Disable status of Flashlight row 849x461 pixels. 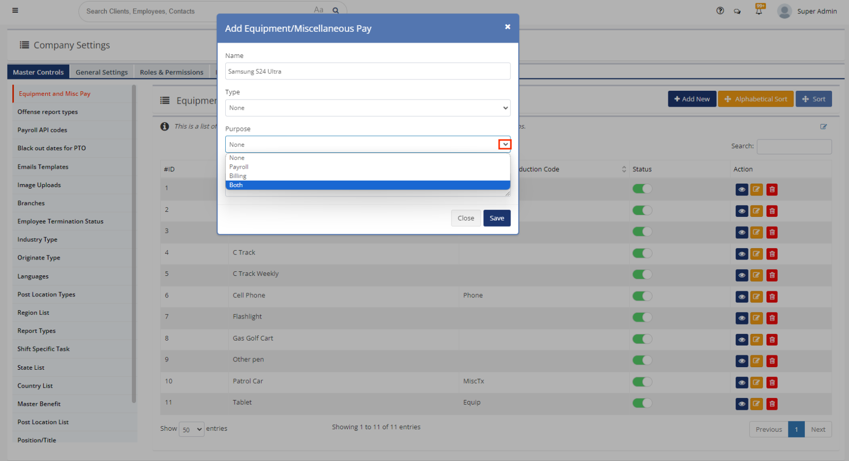[642, 317]
